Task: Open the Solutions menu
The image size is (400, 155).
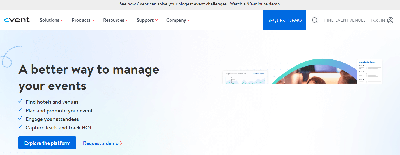Action: [51, 20]
